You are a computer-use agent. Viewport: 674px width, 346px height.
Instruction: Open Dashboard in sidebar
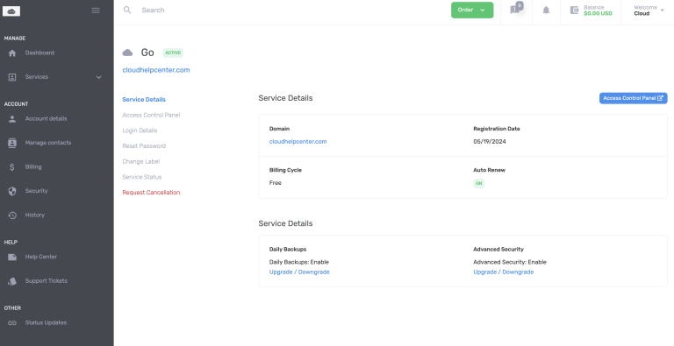[x=39, y=53]
